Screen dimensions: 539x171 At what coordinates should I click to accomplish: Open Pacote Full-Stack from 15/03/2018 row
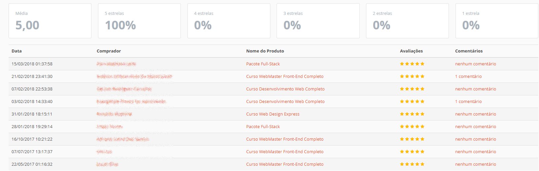click(x=263, y=64)
